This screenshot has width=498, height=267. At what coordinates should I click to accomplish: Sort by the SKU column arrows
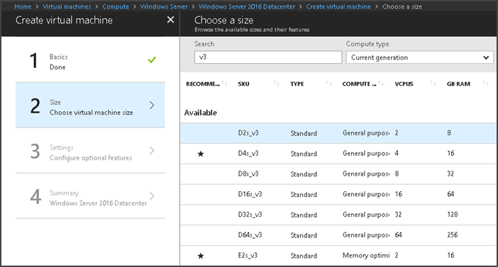click(277, 84)
